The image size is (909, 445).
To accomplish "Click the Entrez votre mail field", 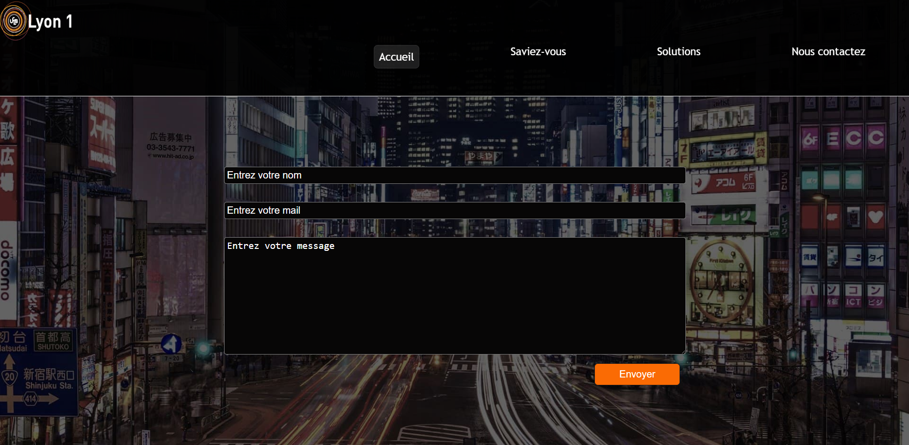I will tap(454, 210).
